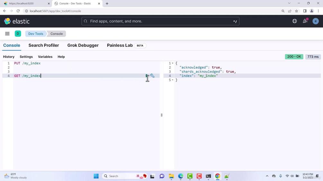Open Chrome three-dot menu

318,11
